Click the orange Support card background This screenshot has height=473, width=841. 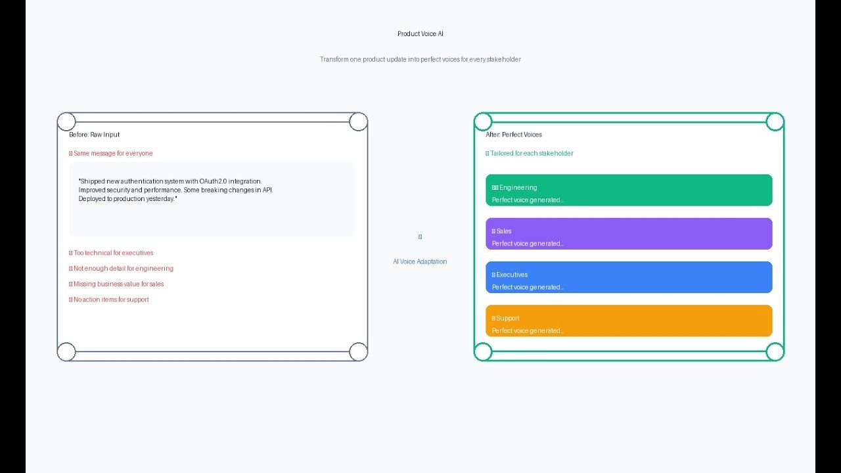tap(690, 321)
